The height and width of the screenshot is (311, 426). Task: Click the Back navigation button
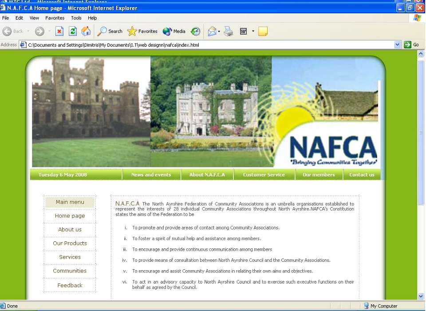point(13,31)
